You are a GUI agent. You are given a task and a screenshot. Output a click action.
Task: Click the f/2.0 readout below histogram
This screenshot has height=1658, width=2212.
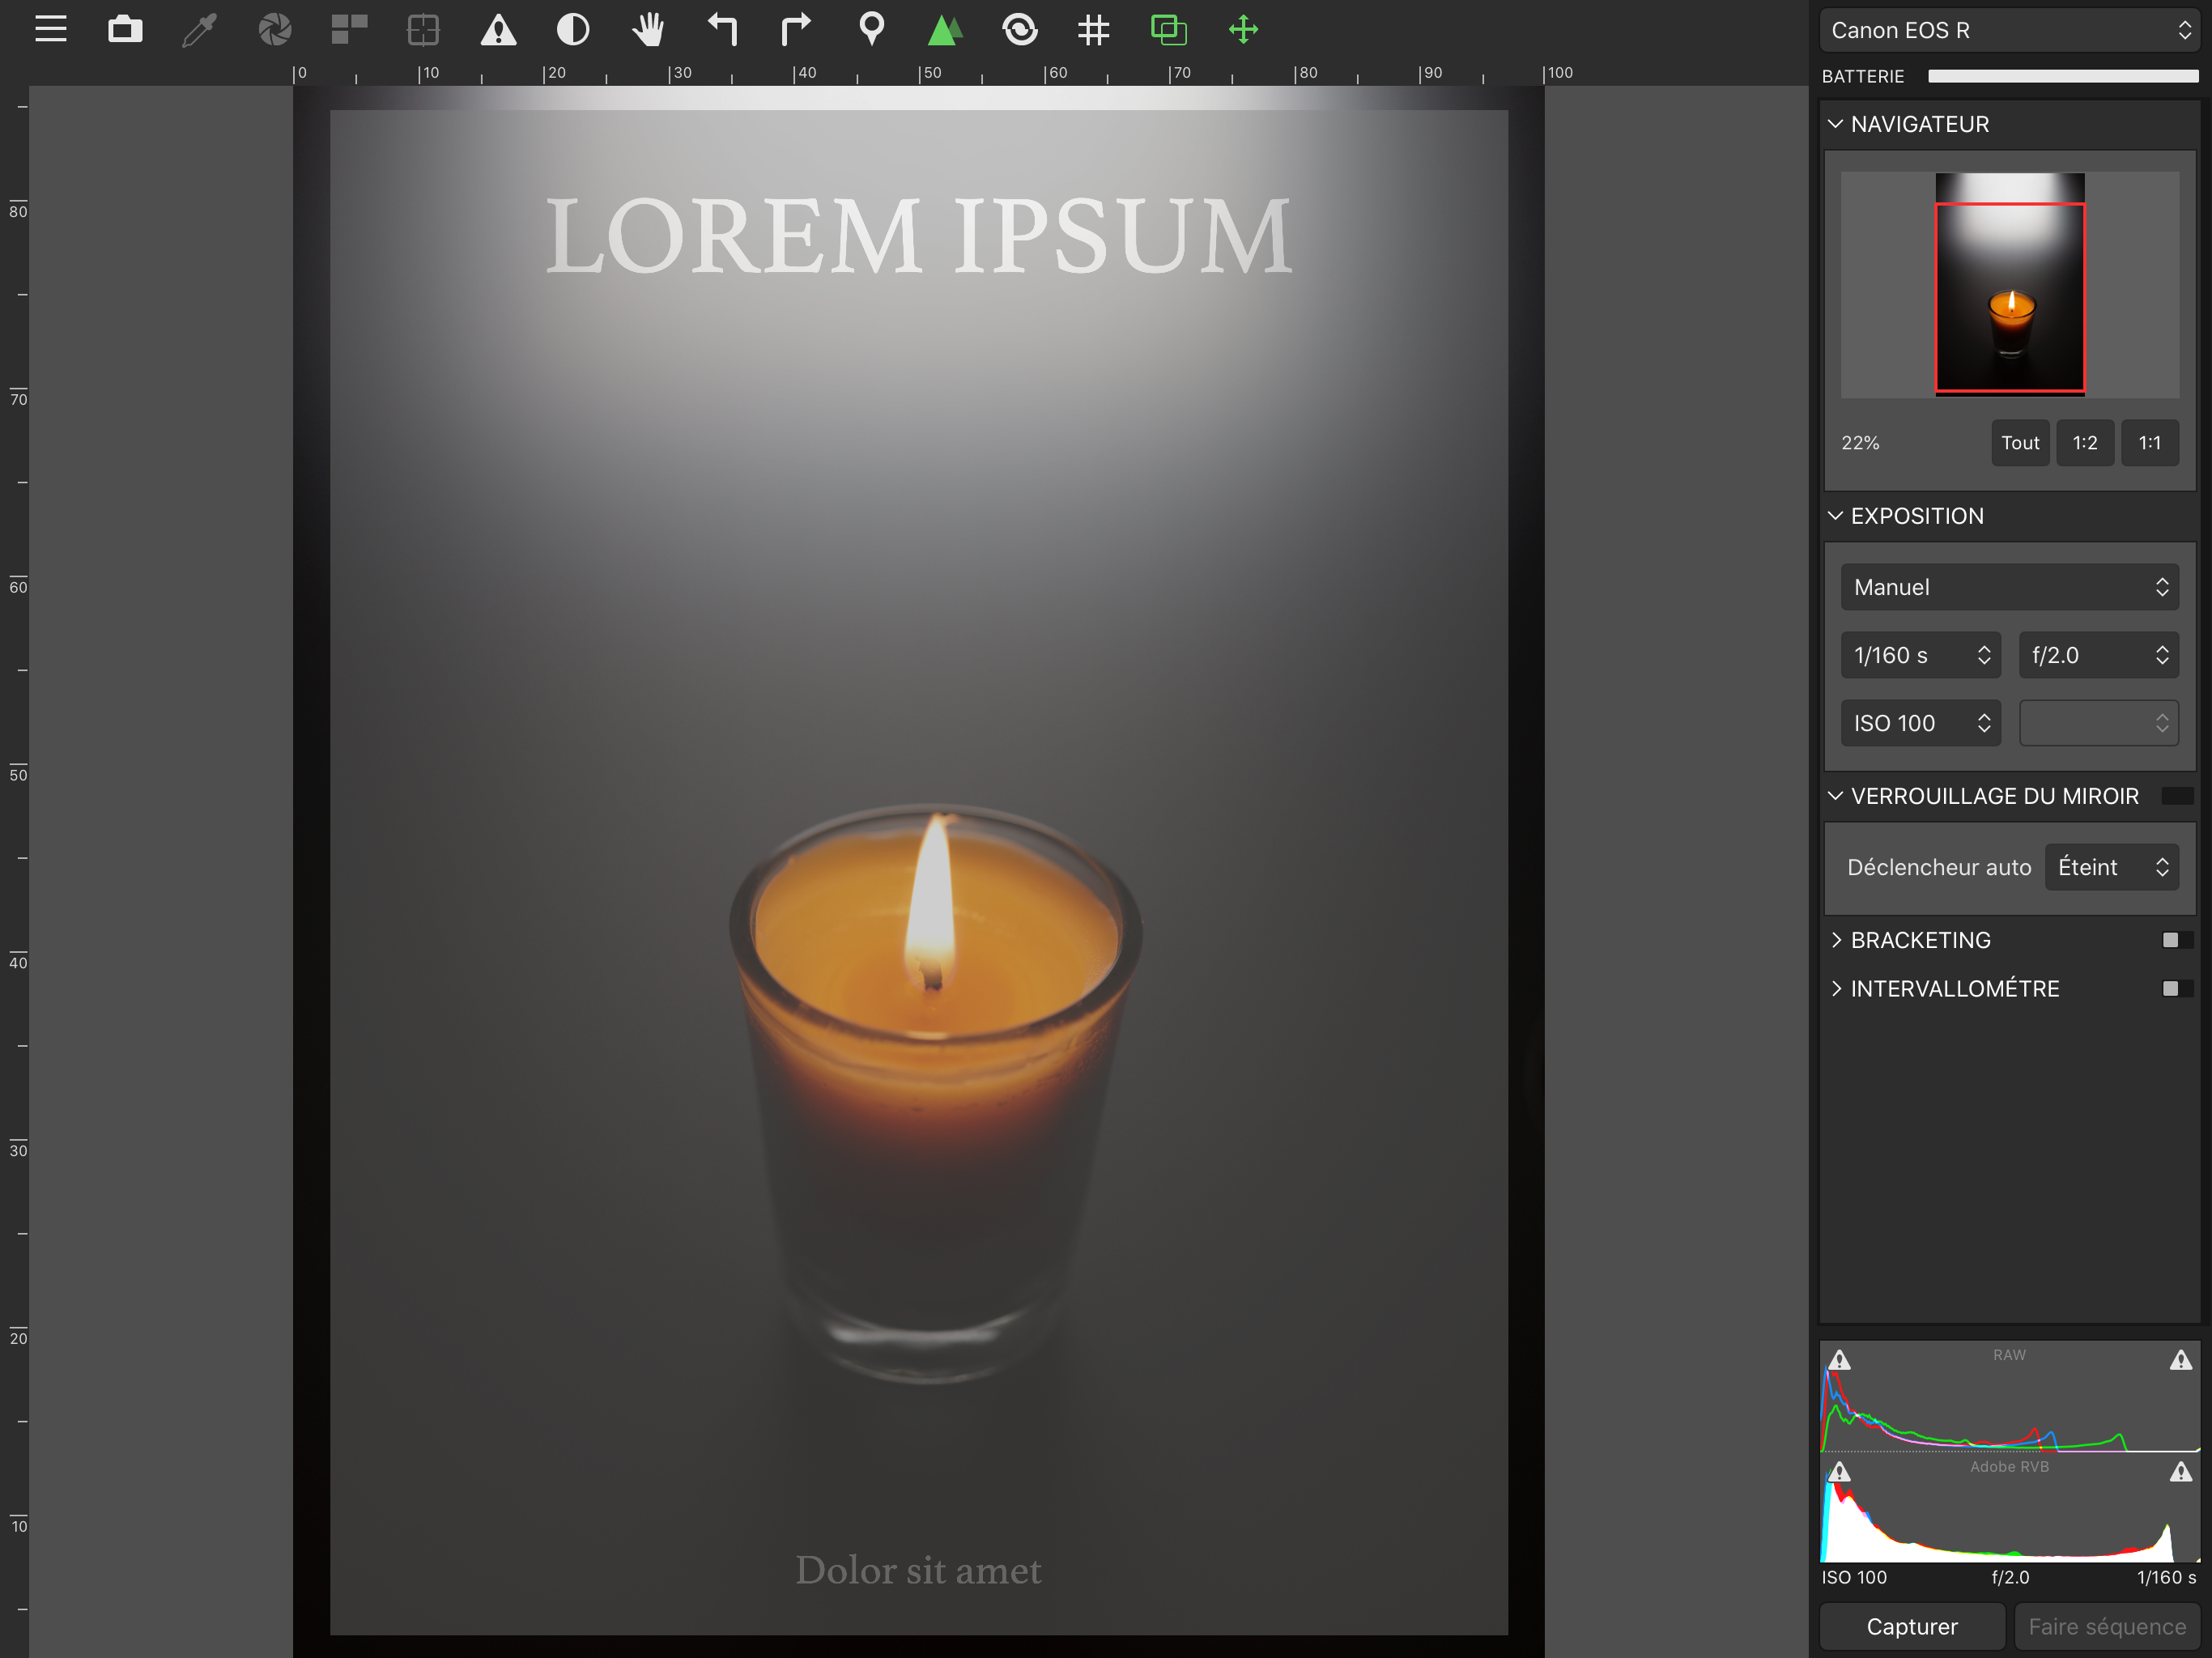click(x=2010, y=1577)
